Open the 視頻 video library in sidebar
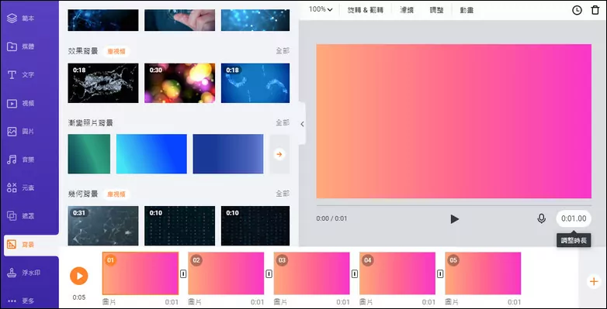 tap(21, 103)
